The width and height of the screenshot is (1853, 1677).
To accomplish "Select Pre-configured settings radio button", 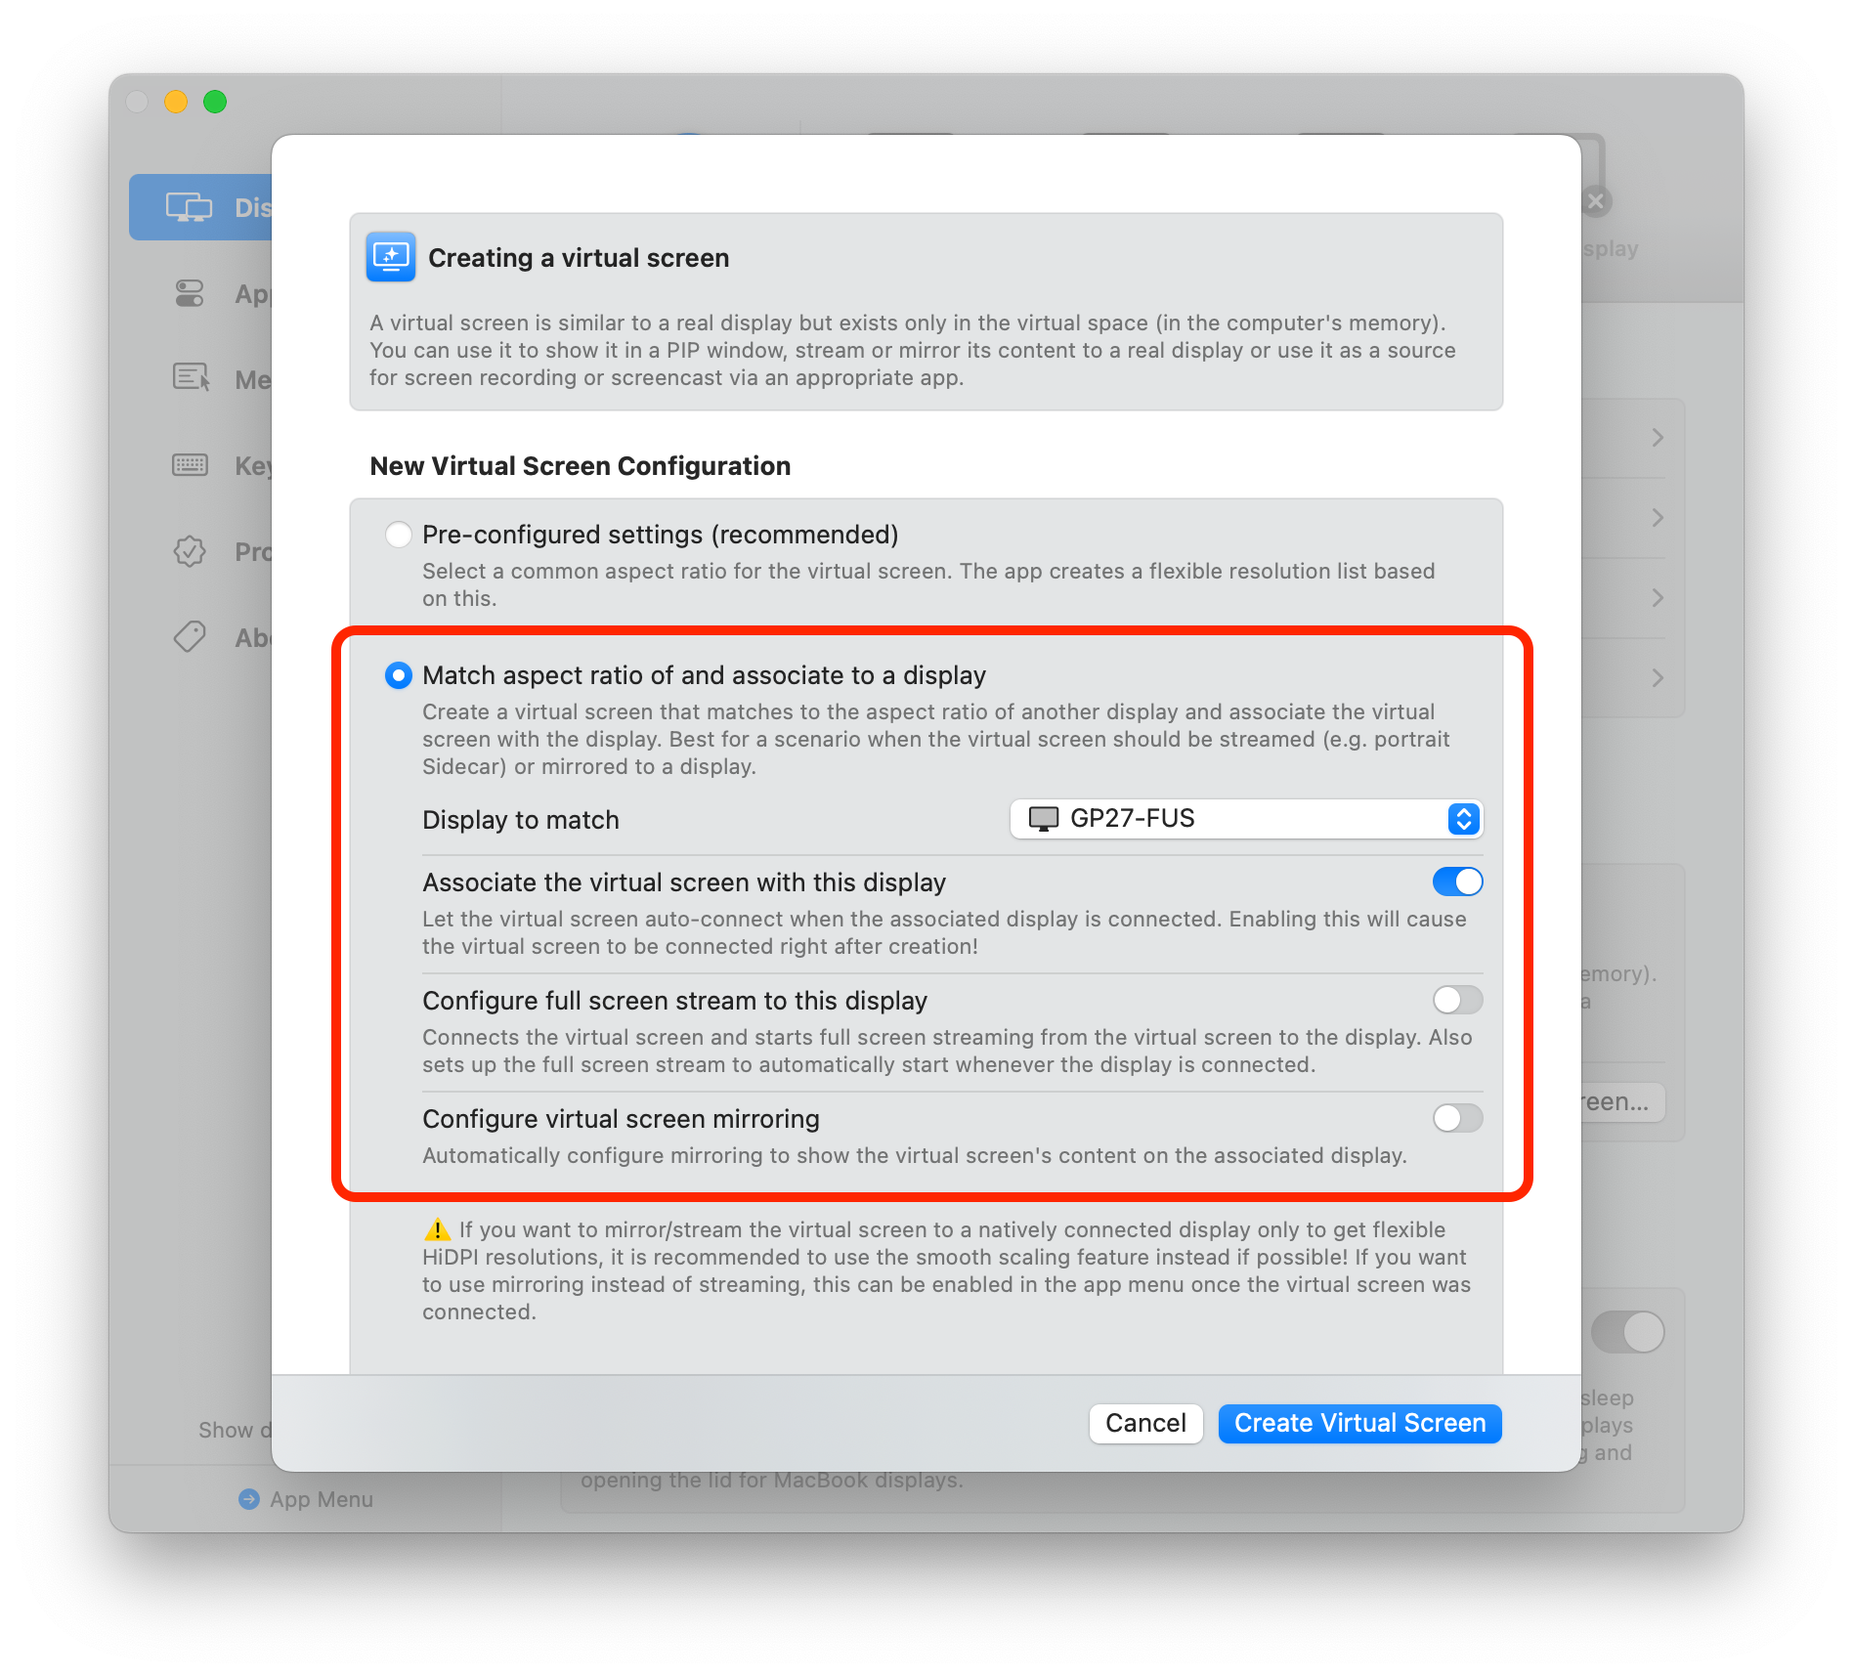I will click(x=398, y=535).
